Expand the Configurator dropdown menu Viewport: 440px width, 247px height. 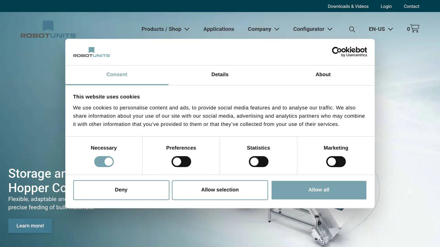point(312,29)
